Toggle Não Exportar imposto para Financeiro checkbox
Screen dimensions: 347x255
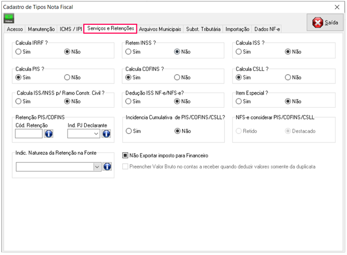click(125, 156)
